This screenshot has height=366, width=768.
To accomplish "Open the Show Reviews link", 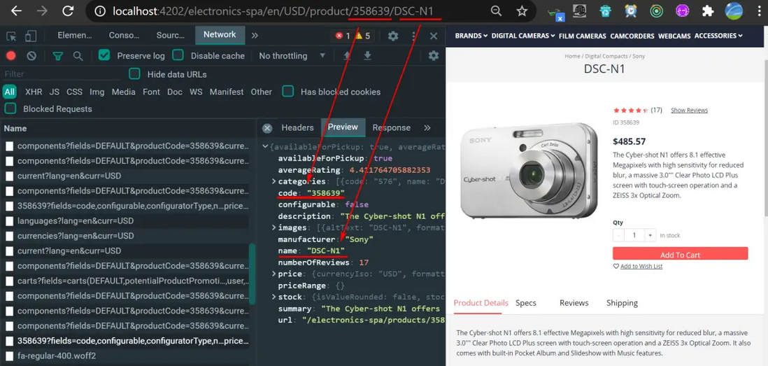I will pos(689,111).
